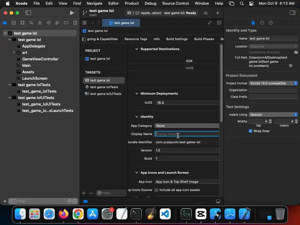Toggle the inspector panel on the right

(292, 13)
